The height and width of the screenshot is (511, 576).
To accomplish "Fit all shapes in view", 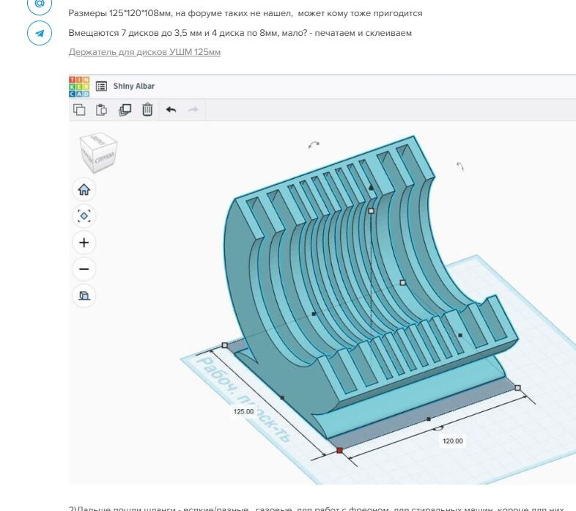I will (84, 216).
